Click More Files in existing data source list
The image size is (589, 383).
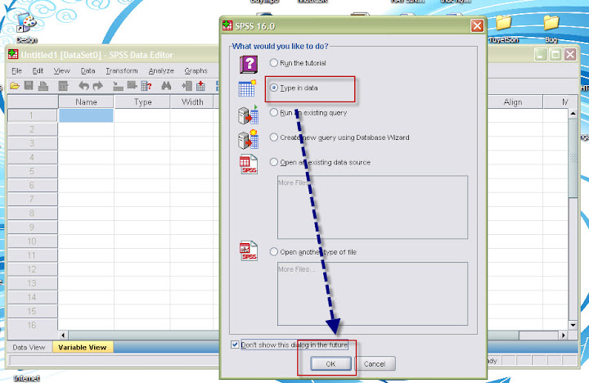click(296, 182)
